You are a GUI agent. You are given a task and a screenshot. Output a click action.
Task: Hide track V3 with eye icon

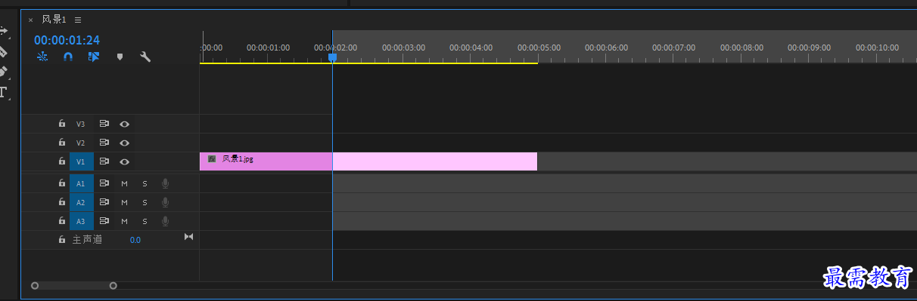(x=124, y=124)
